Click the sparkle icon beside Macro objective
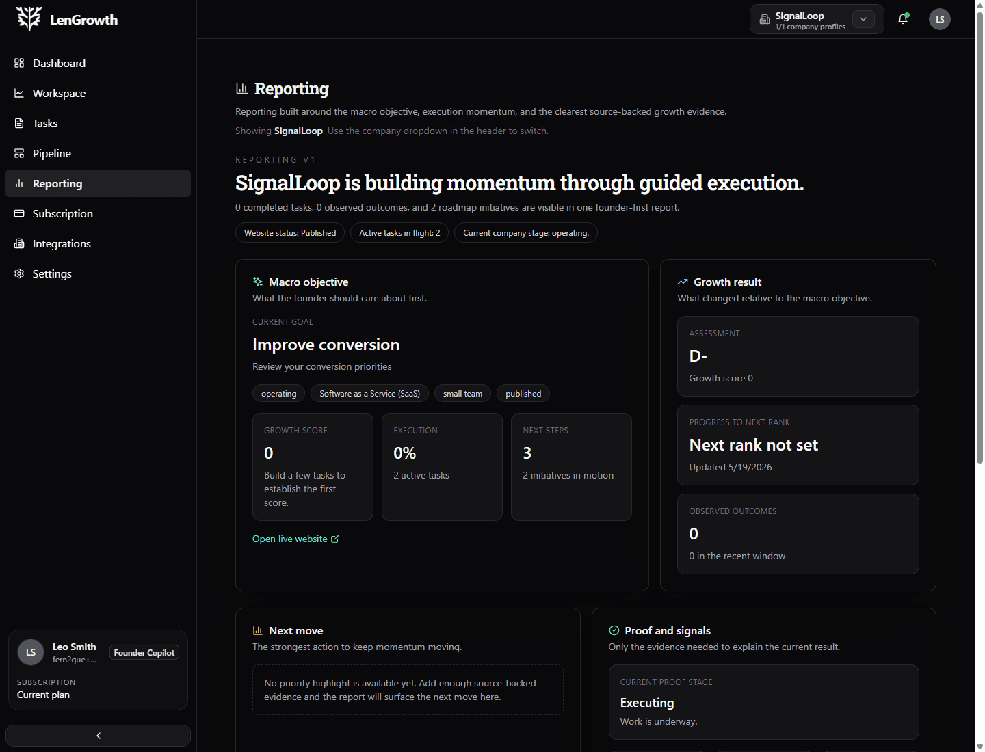Screen dimensions: 985x752 click(258, 282)
